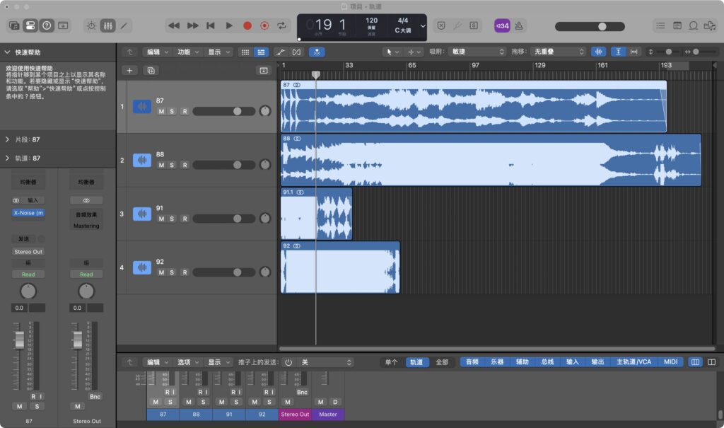
Task: Enable the purple count-in 1234 button
Action: [x=501, y=25]
